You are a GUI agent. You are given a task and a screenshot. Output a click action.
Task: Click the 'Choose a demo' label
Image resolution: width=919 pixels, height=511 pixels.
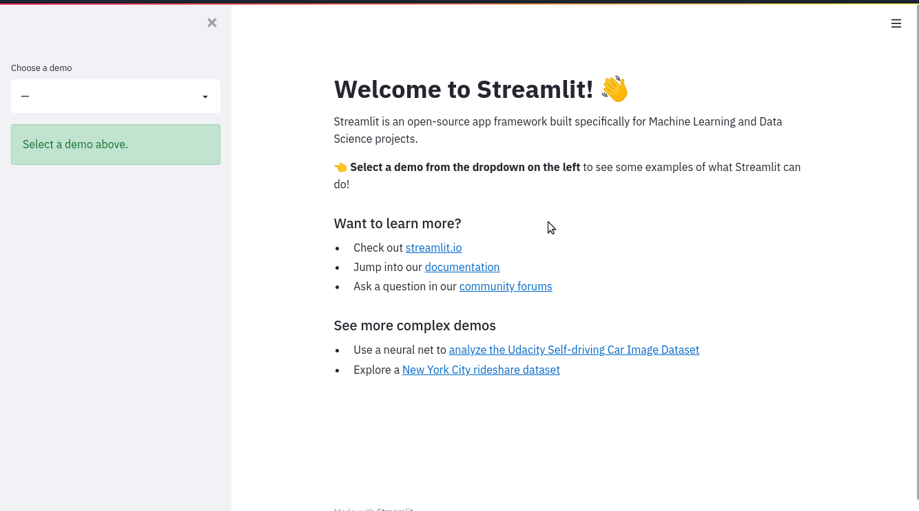point(41,68)
